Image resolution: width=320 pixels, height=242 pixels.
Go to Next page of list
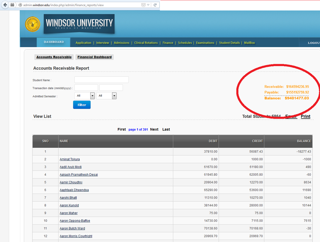click(154, 129)
